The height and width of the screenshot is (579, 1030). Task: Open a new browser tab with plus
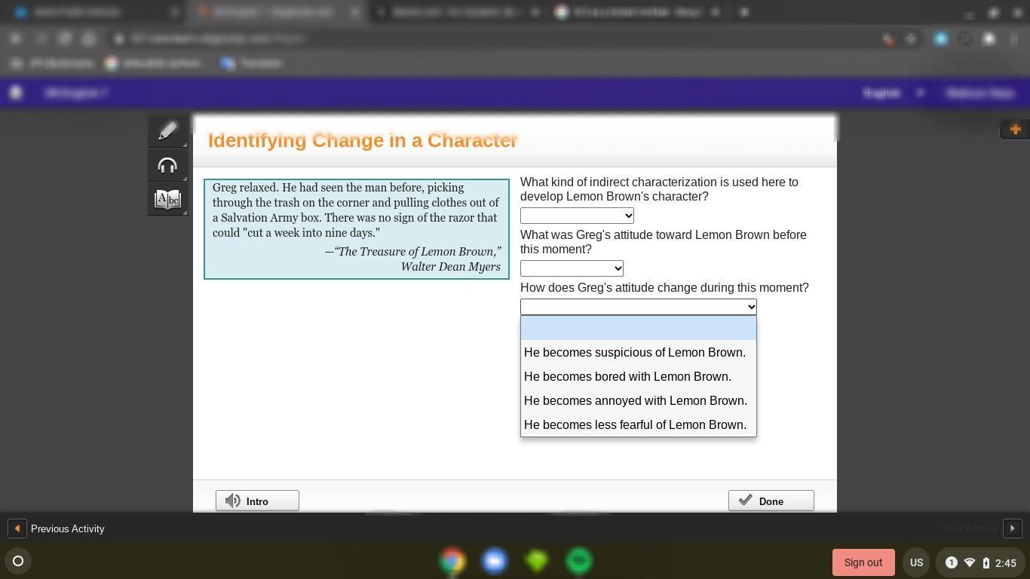pos(744,12)
